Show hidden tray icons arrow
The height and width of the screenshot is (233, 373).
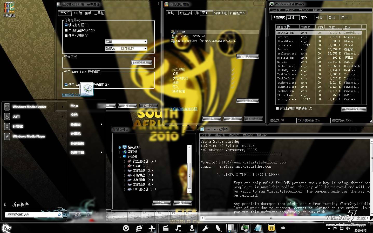click(329, 229)
